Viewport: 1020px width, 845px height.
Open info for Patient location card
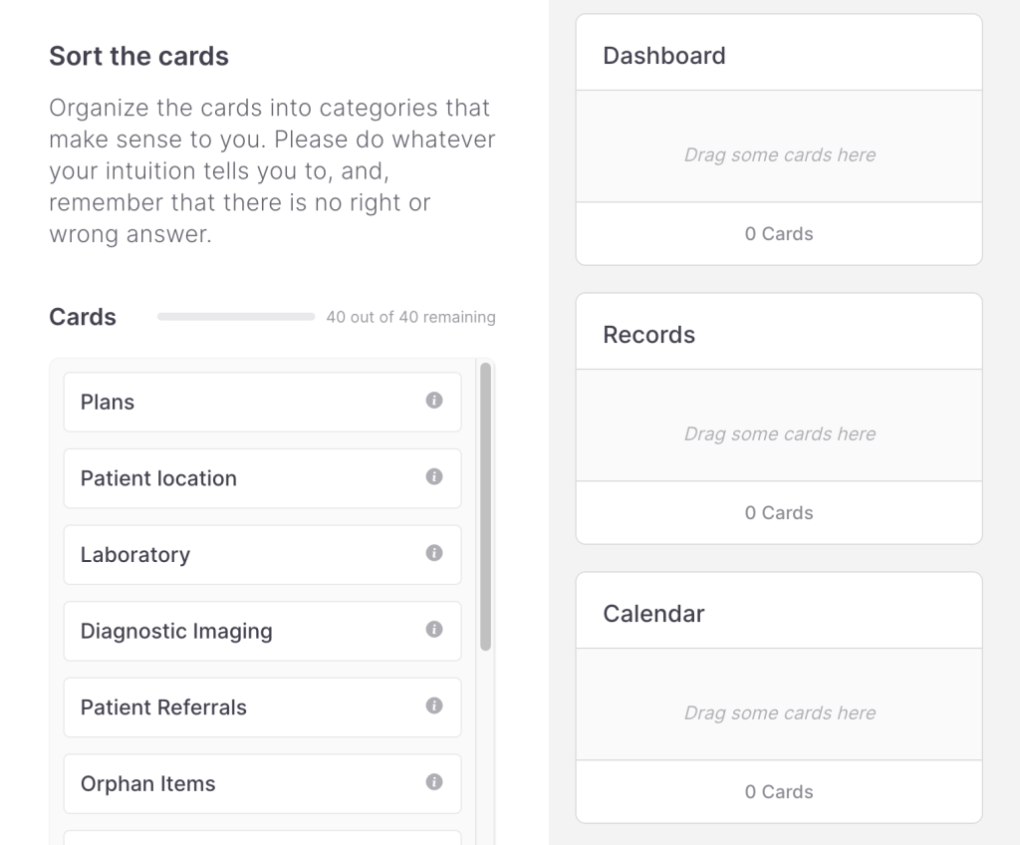(434, 477)
